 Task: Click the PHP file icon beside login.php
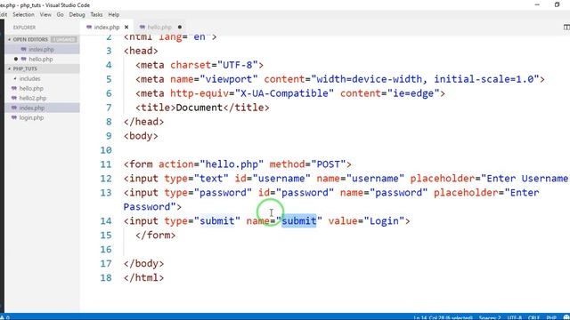(14, 118)
